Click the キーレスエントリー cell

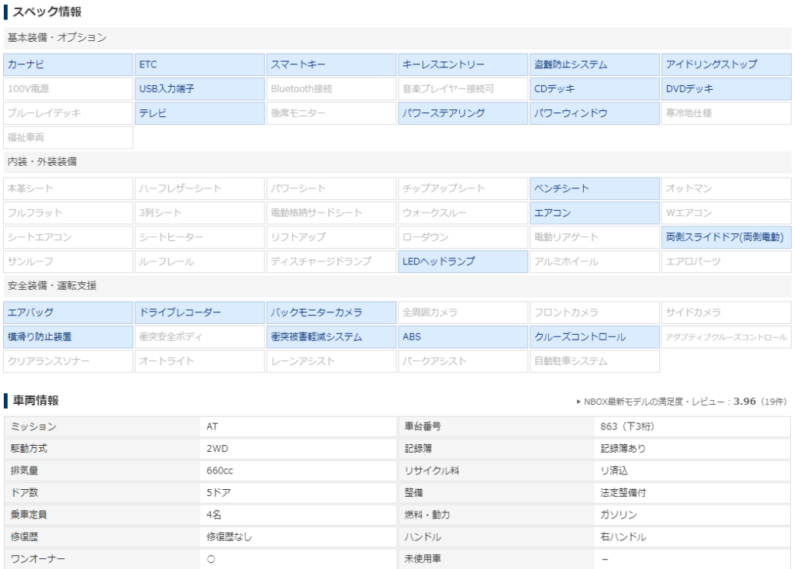coord(463,64)
